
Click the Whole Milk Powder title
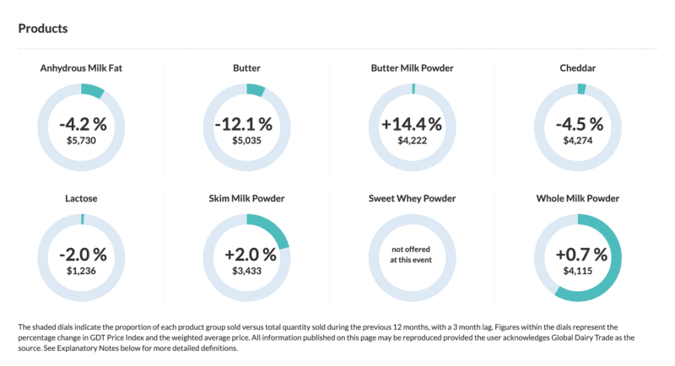pyautogui.click(x=579, y=198)
